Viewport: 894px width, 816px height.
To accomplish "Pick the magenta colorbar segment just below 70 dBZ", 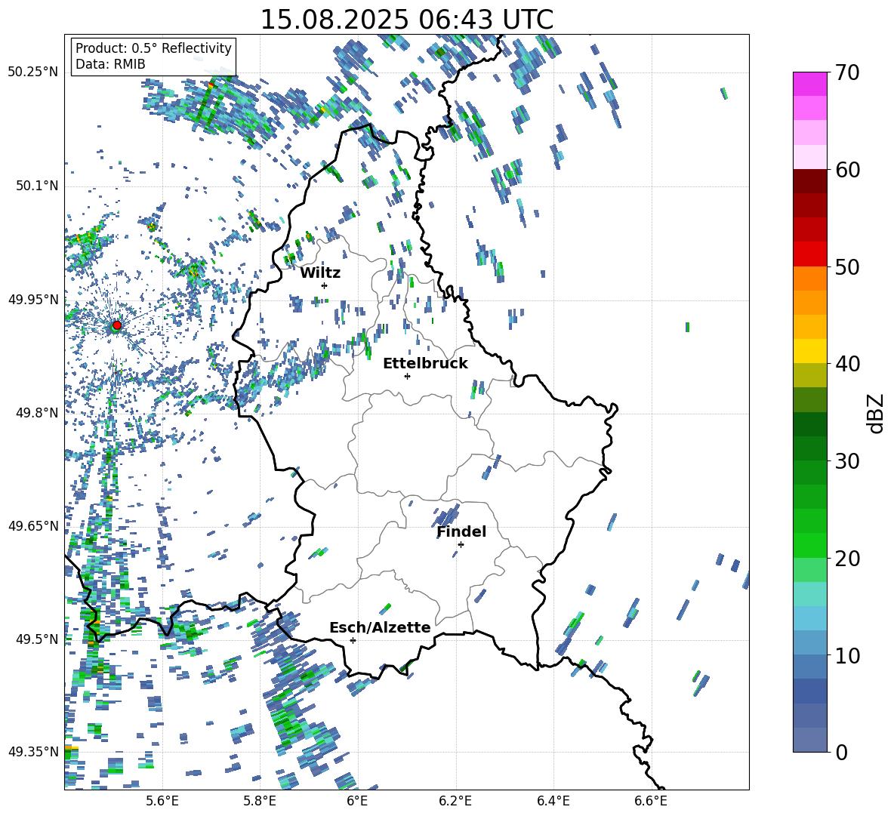I will tap(809, 84).
